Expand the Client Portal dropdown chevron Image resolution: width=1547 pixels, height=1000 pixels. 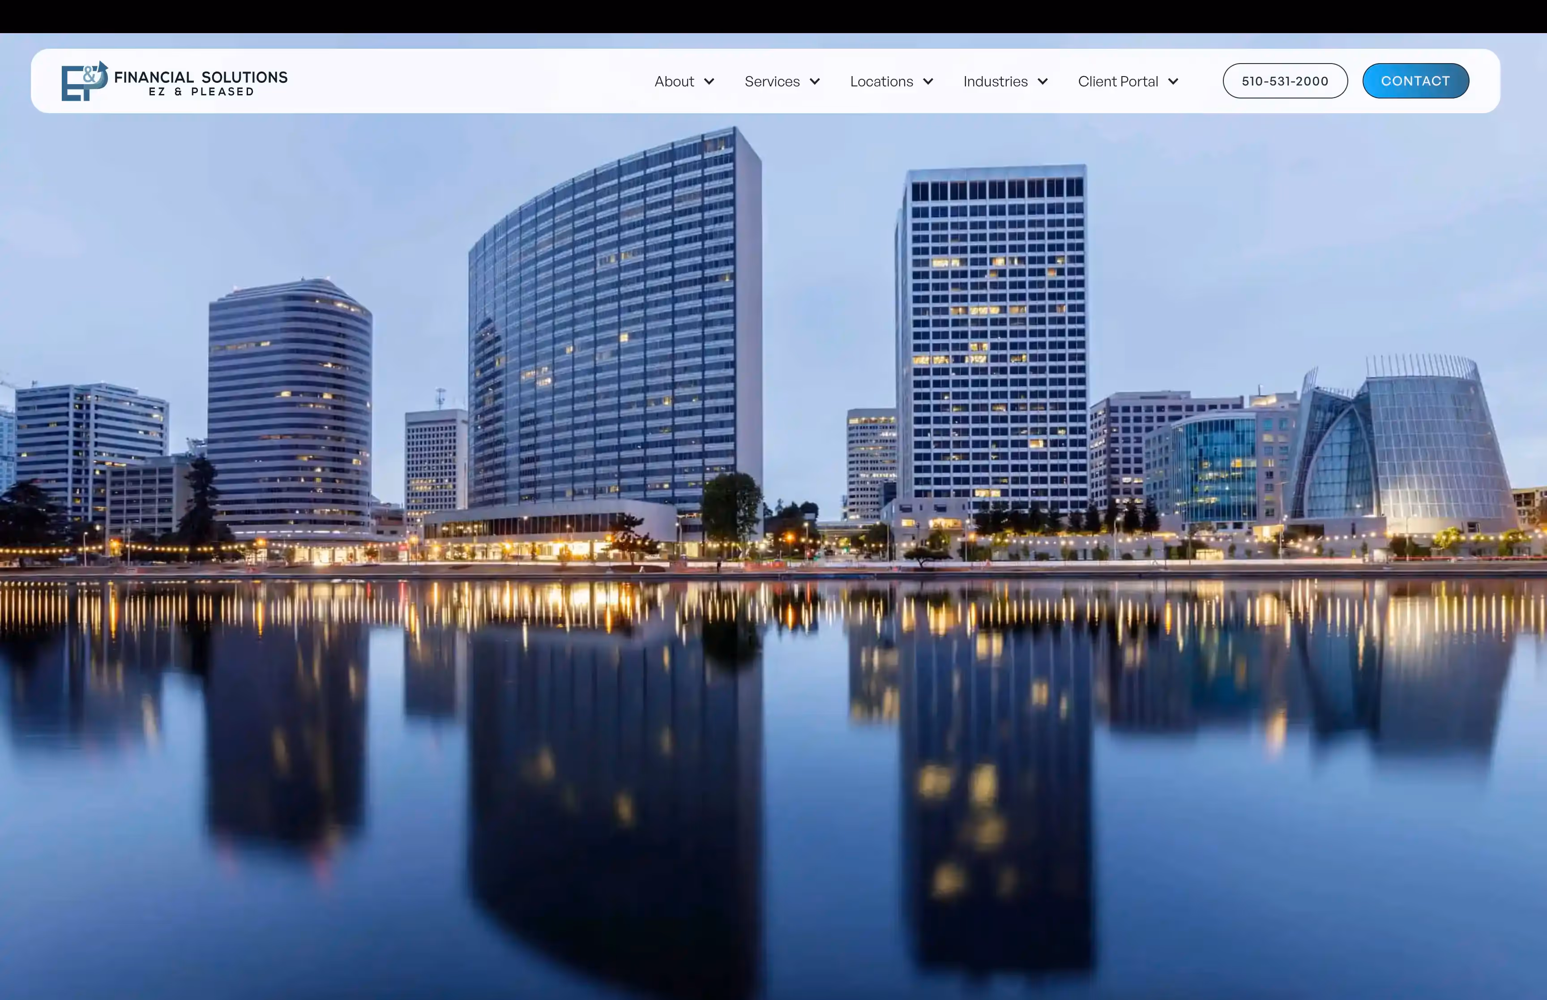1173,82
